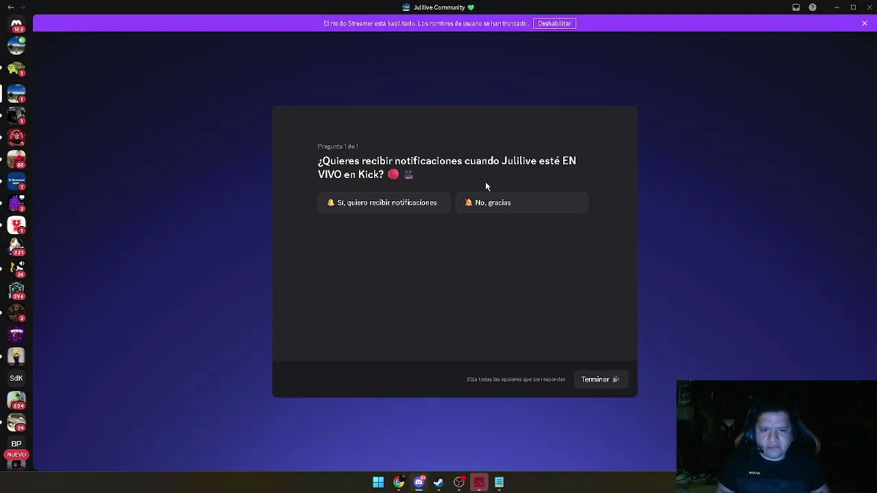
Task: Open the green turtle server icon
Action: coord(16,68)
